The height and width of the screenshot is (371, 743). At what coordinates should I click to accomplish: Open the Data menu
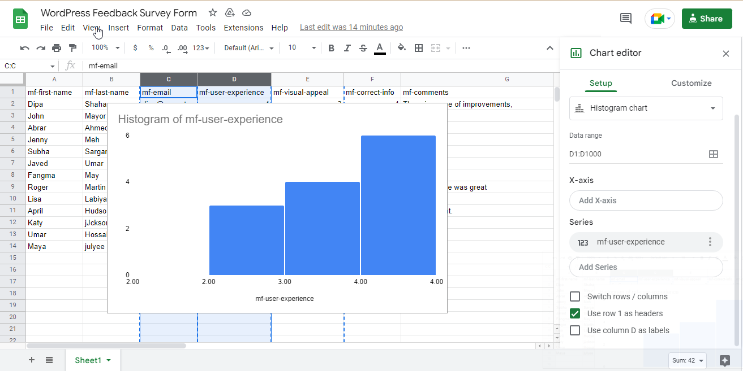tap(179, 28)
